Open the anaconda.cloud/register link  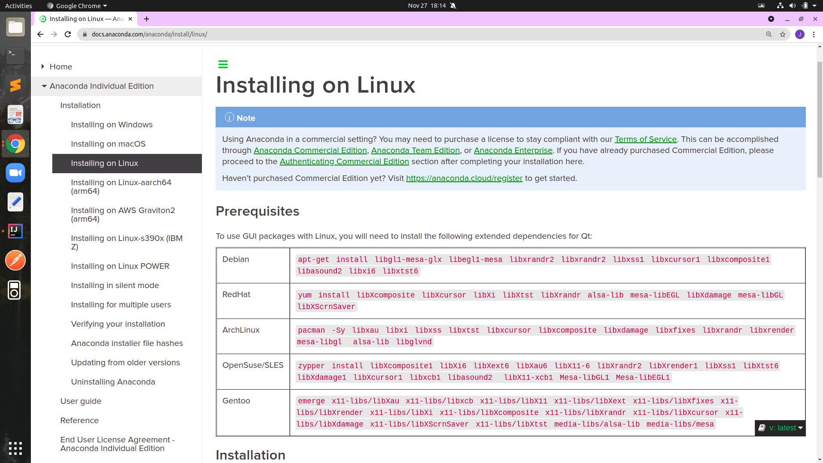tap(464, 178)
